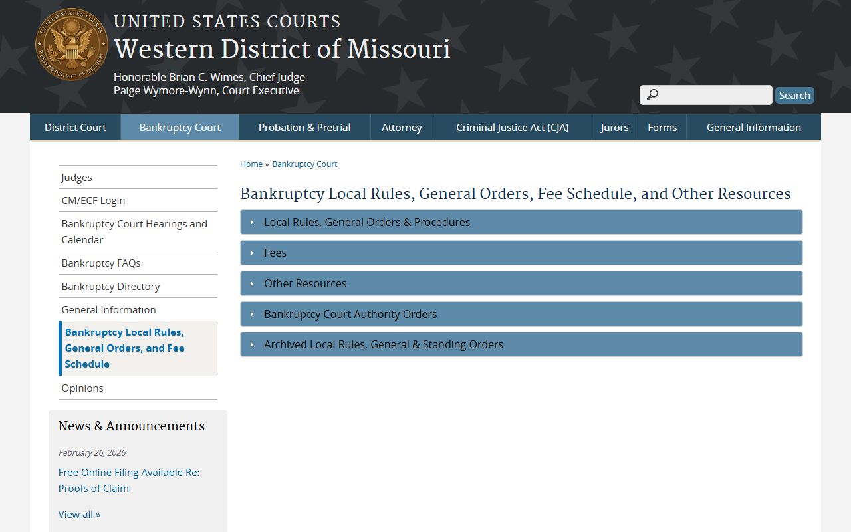Expand the Other Resources section

coord(521,283)
